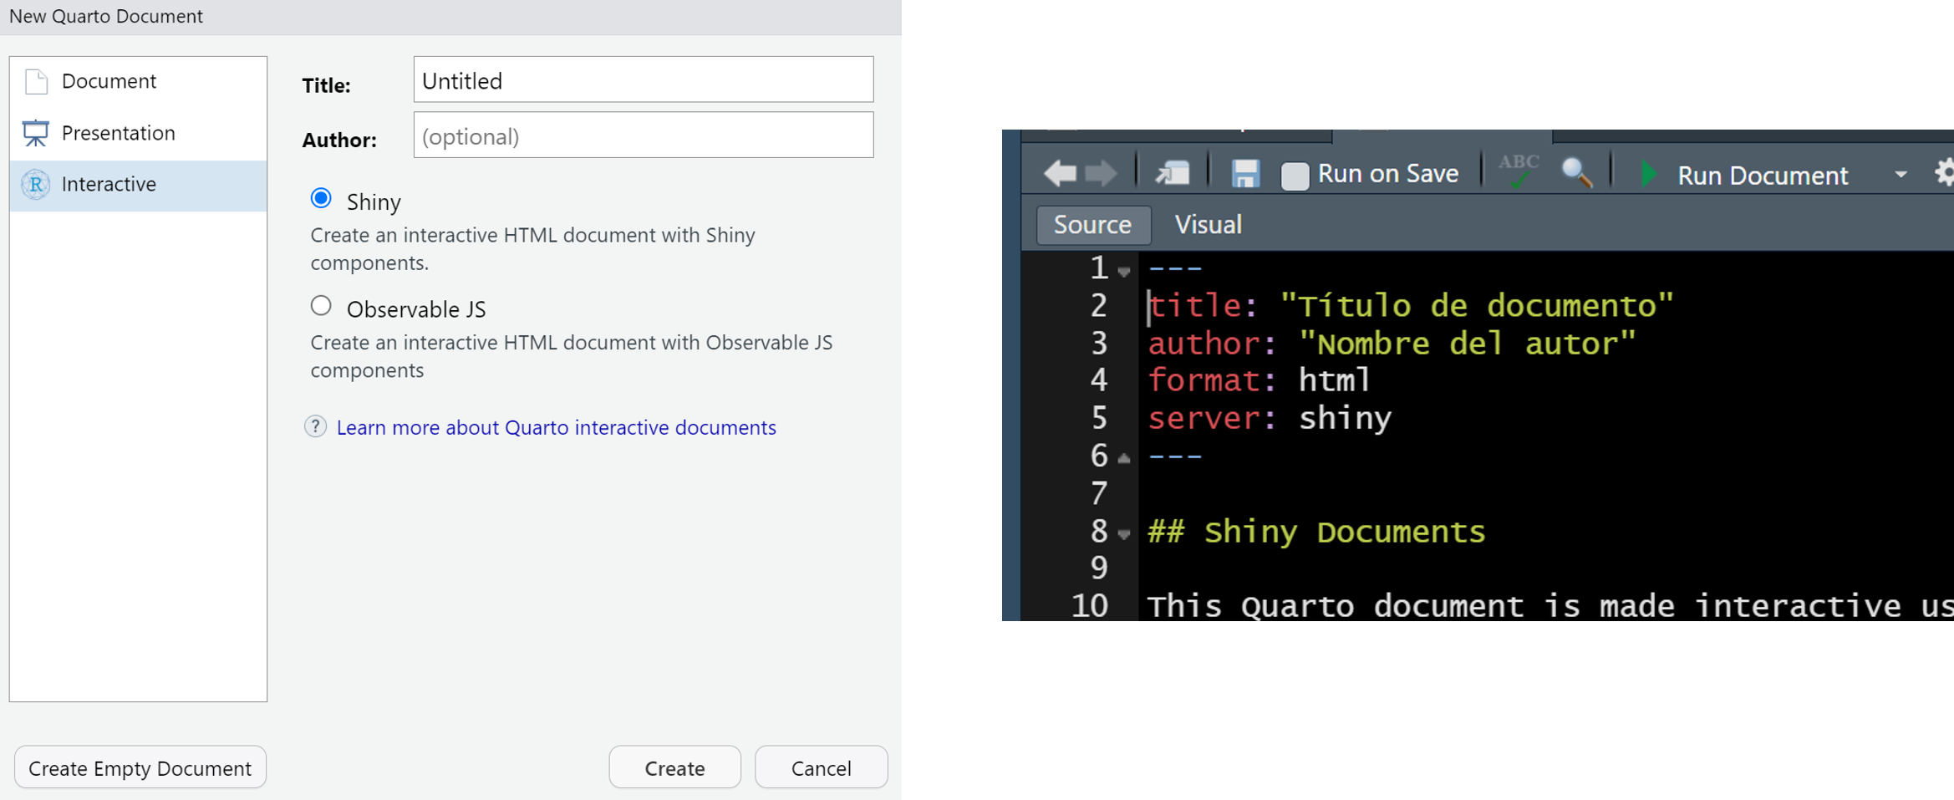Image resolution: width=1954 pixels, height=800 pixels.
Task: Open Learn more about Quarto interactive documents link
Action: [556, 427]
